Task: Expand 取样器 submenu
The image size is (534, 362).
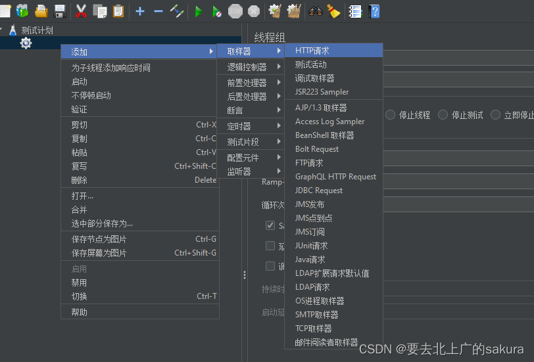Action: click(x=251, y=51)
